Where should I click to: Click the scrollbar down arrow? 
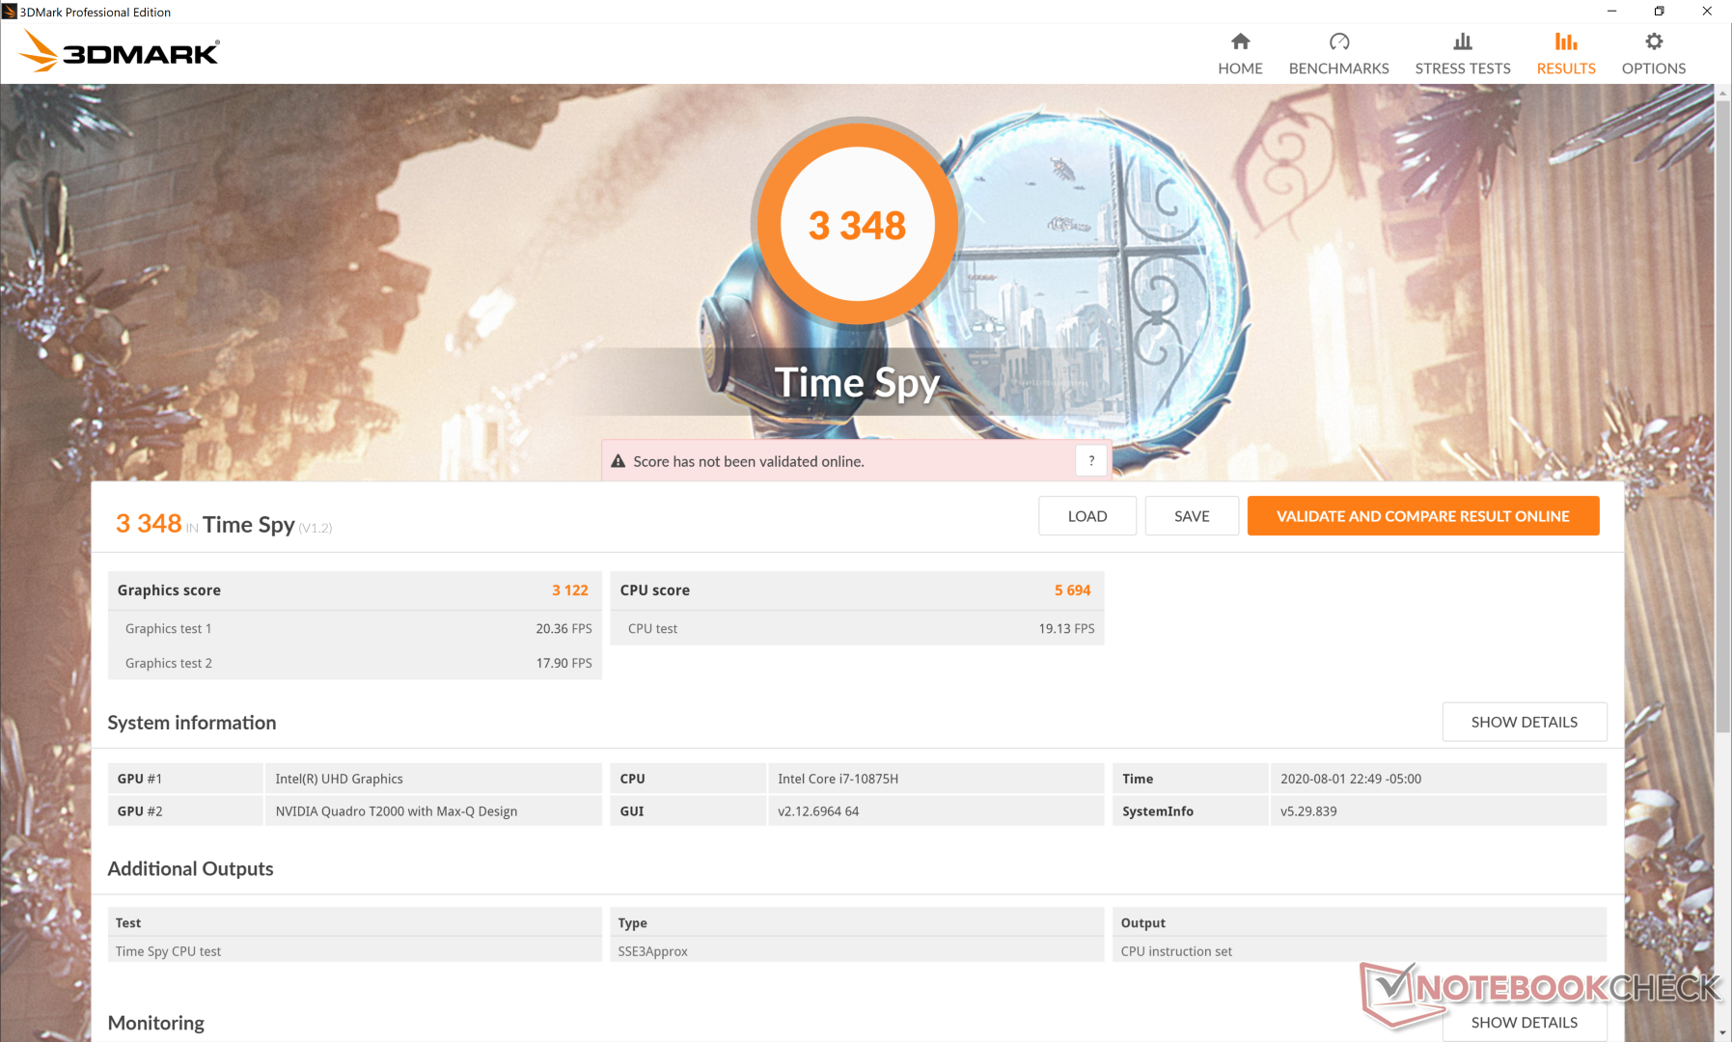1723,1033
